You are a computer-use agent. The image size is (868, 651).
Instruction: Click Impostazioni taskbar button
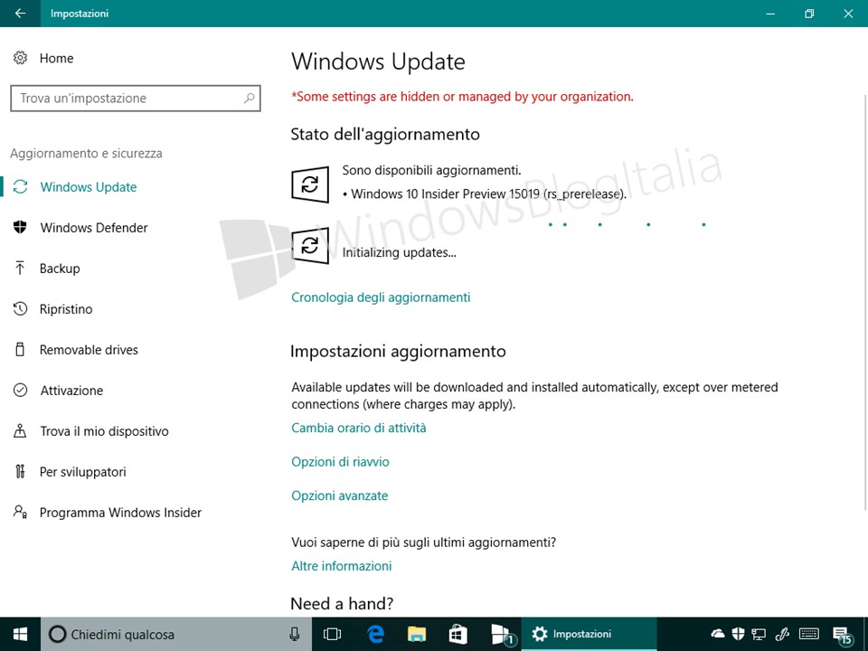click(589, 635)
